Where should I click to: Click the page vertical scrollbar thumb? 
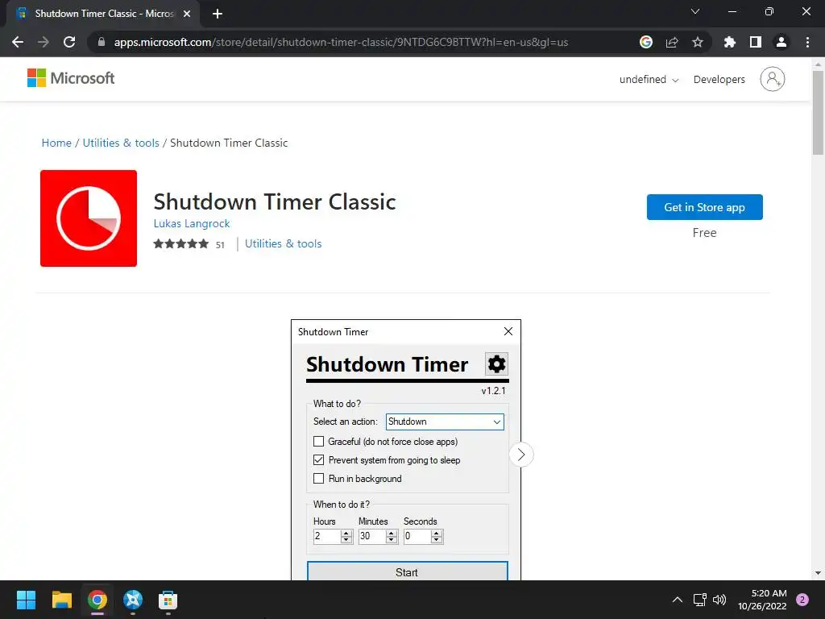coord(818,113)
